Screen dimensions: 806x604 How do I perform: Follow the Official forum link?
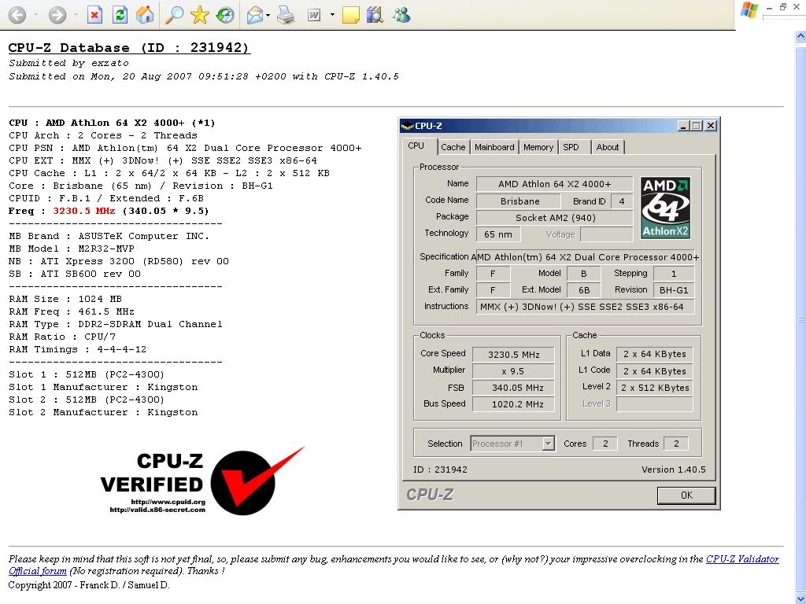(x=38, y=571)
